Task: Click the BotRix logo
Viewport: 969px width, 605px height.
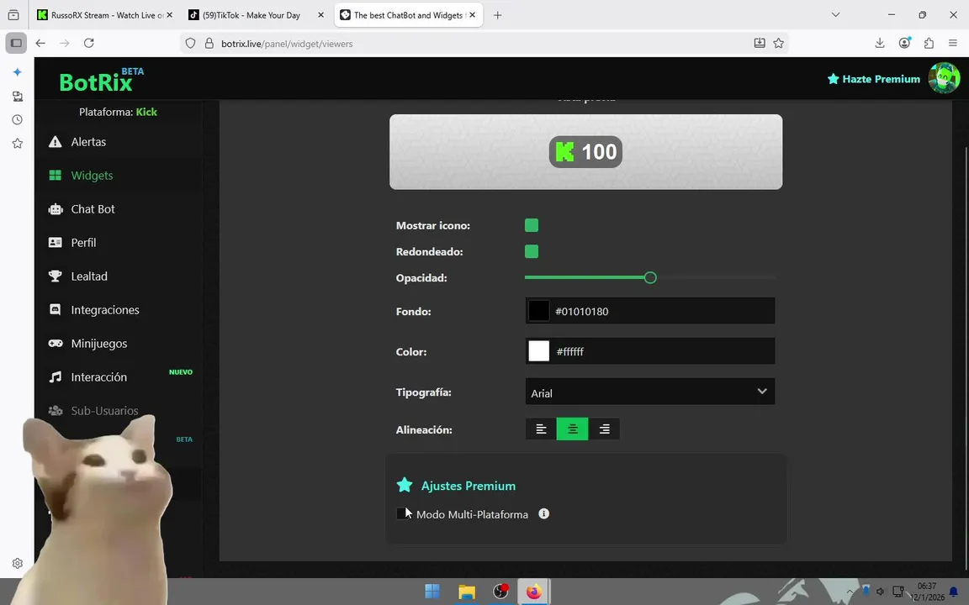Action: pyautogui.click(x=101, y=80)
